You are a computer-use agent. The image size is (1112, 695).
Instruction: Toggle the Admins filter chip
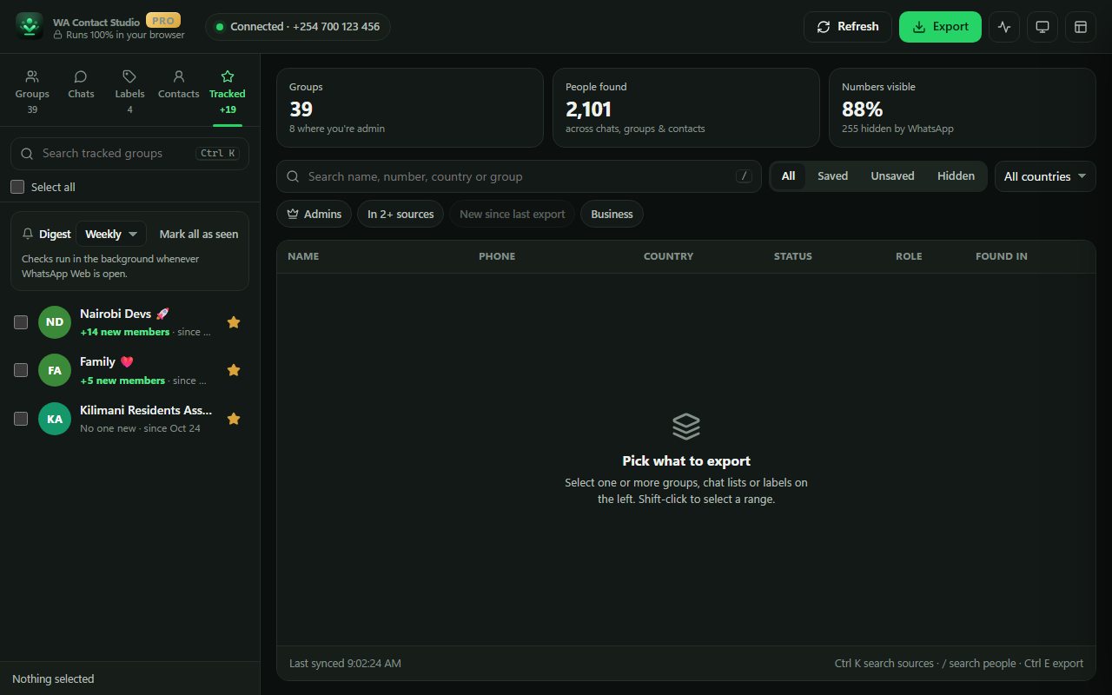(x=314, y=214)
